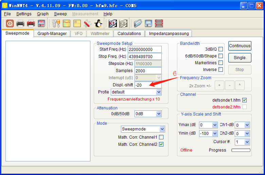Click the printer toolbar icon
The width and height of the screenshot is (265, 175).
click(x=20, y=23)
